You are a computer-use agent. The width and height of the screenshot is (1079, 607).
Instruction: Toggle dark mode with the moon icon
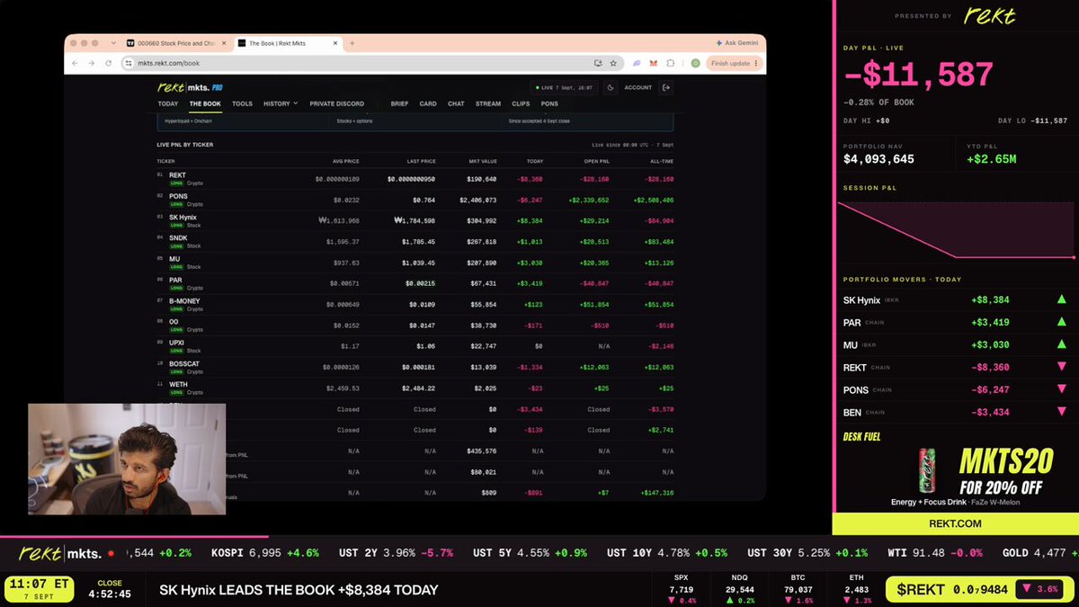tap(611, 87)
